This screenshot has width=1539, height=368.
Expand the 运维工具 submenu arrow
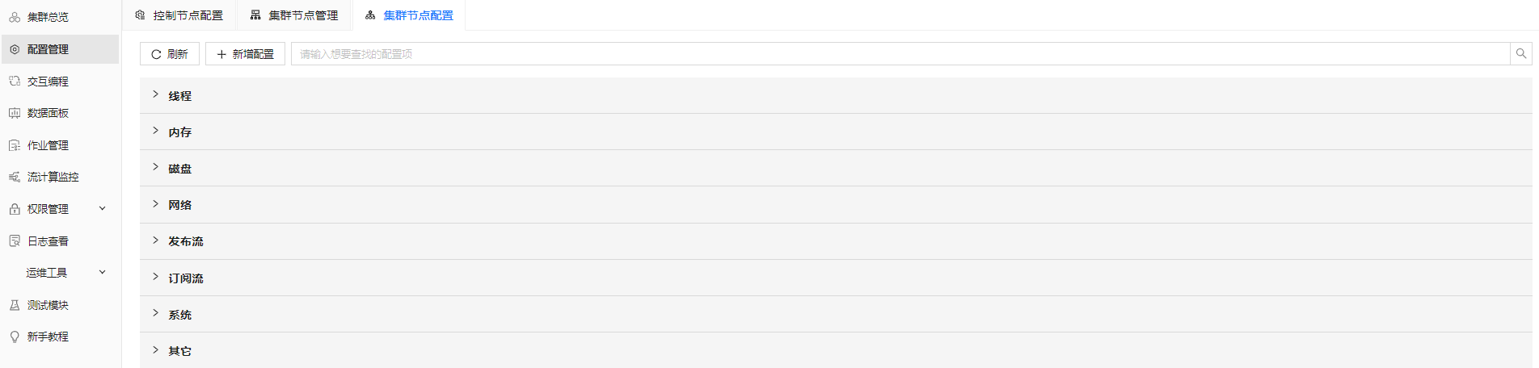(x=103, y=273)
